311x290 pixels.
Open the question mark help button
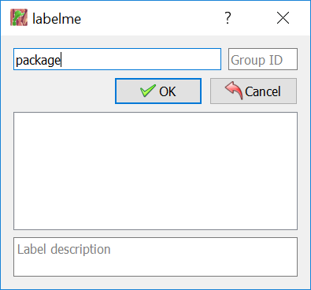click(228, 18)
